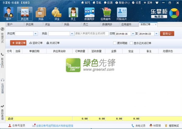Open the 网络名片 business card icon
The image size is (182, 129).
[x=122, y=14]
